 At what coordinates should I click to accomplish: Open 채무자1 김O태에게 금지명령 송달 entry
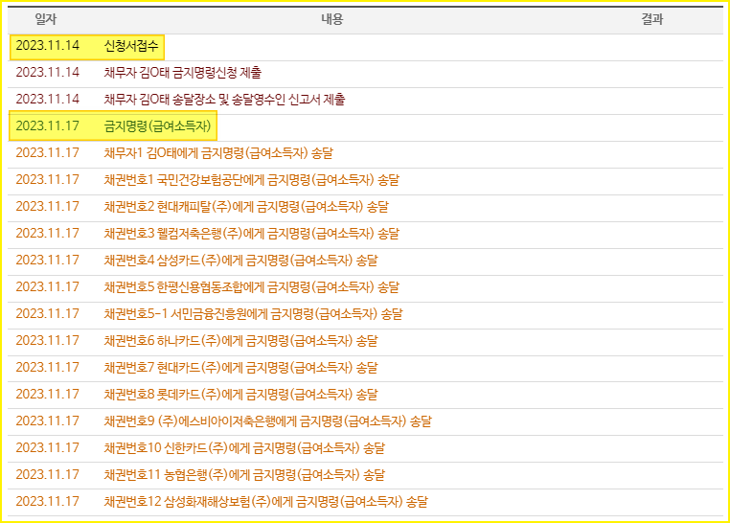[218, 153]
